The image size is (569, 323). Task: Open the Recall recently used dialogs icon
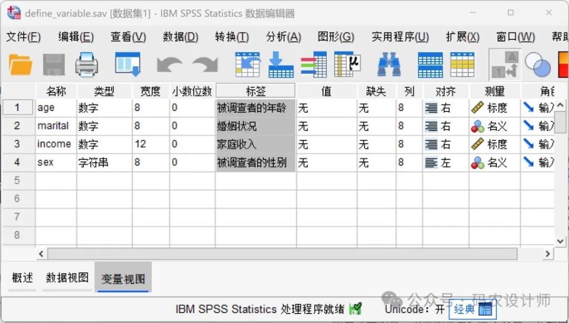coord(127,65)
